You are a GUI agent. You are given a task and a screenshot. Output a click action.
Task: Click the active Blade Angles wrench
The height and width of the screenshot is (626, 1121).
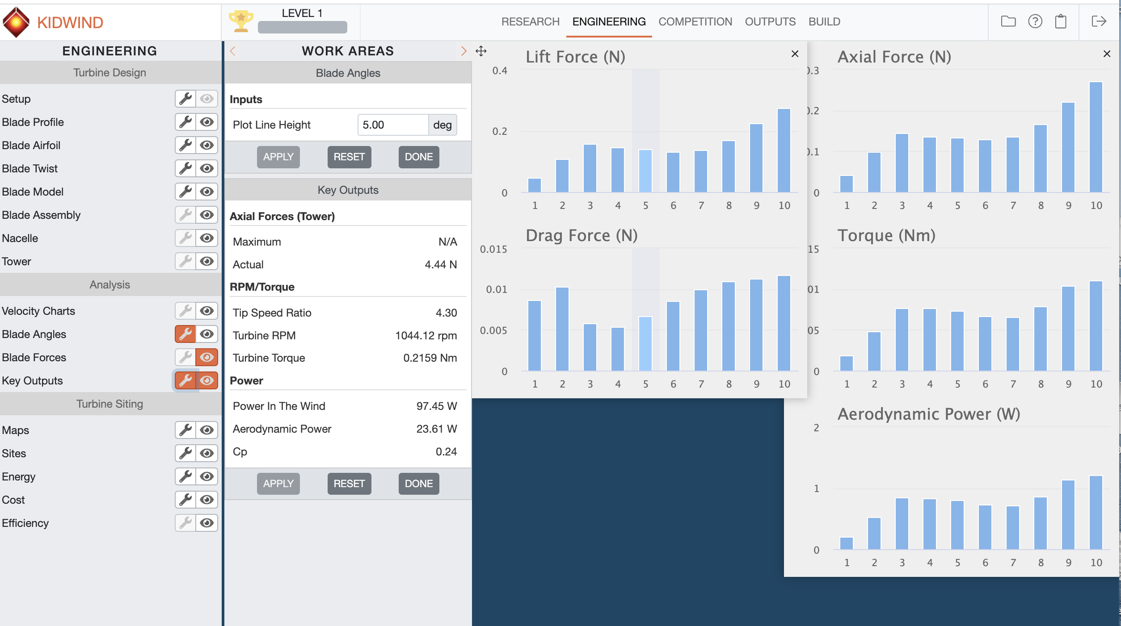click(x=185, y=334)
